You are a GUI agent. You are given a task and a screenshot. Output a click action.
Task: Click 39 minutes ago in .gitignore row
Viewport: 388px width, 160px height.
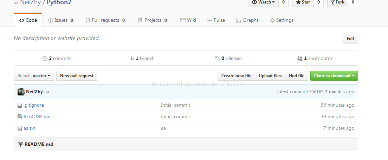click(x=337, y=105)
